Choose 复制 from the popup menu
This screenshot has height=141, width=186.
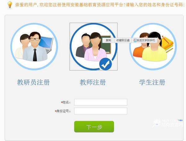[x=108, y=40]
